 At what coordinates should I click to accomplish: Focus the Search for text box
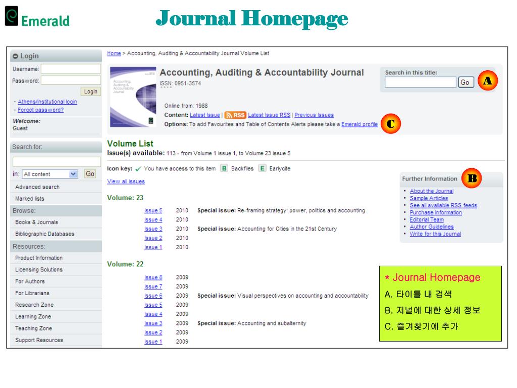57,162
